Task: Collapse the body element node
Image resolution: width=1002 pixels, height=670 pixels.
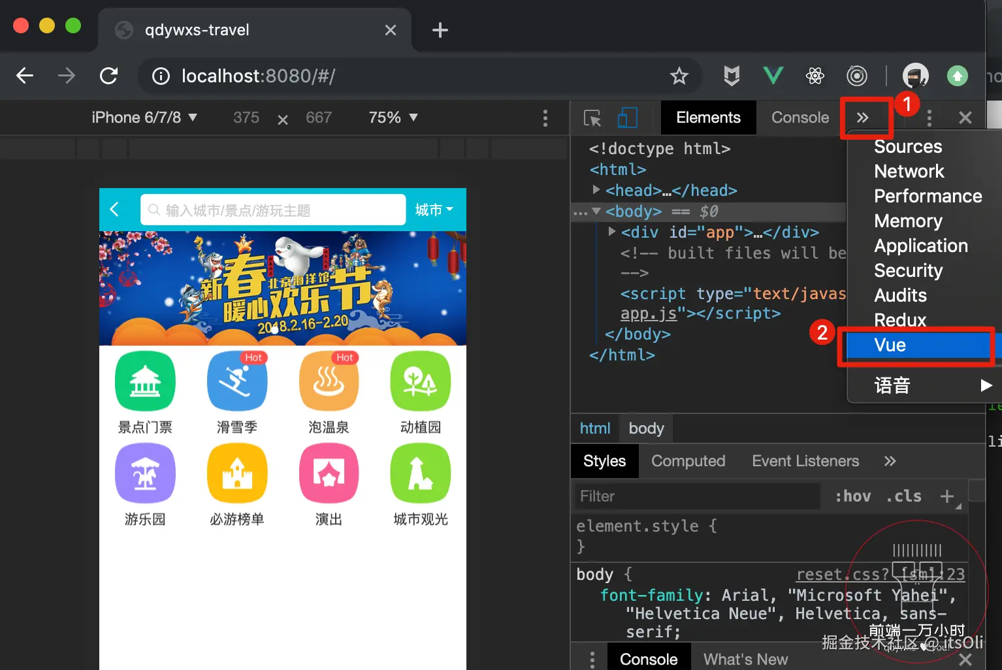Action: click(x=596, y=211)
